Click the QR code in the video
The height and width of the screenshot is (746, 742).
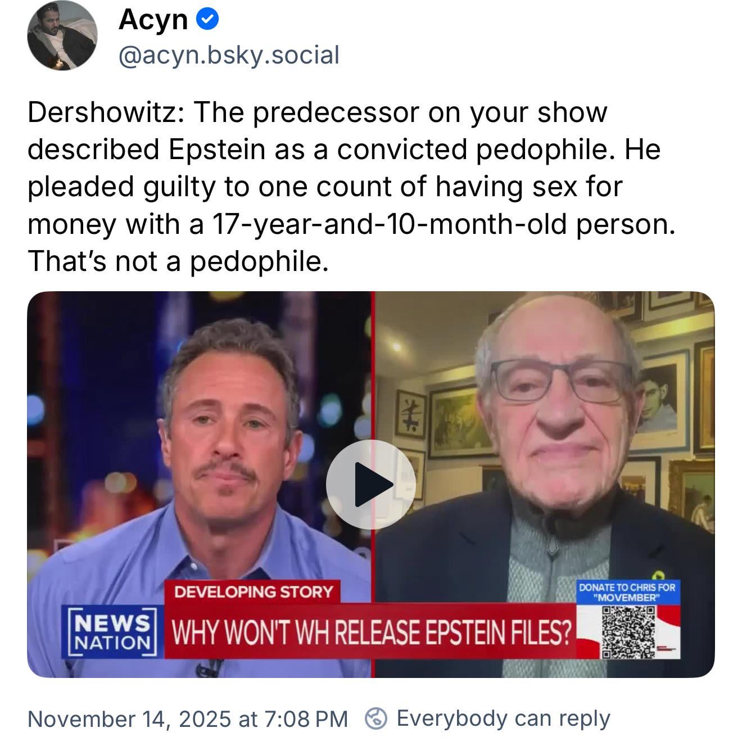click(x=628, y=631)
